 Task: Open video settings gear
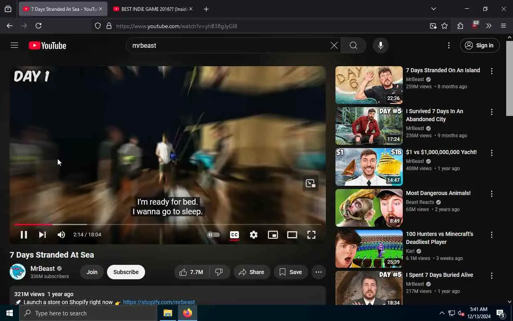(x=254, y=235)
